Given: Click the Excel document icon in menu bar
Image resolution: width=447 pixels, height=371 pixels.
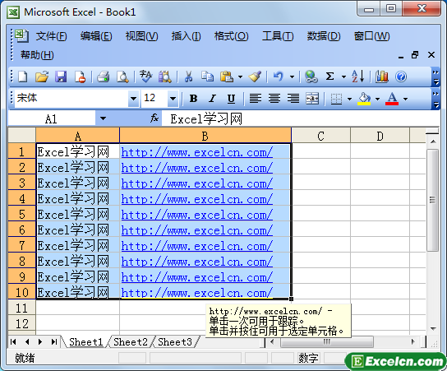Looking at the screenshot, I should tap(21, 35).
